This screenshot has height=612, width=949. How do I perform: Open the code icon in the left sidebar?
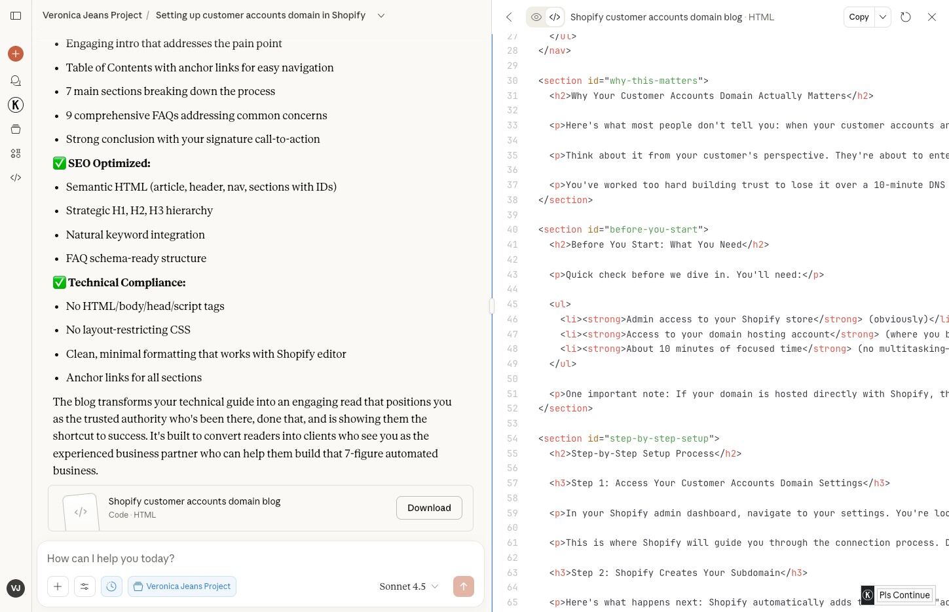[16, 178]
